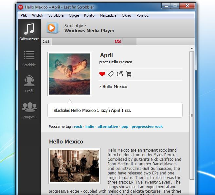Minimize the Last.fm Scrobbler window

pyautogui.click(x=166, y=6)
